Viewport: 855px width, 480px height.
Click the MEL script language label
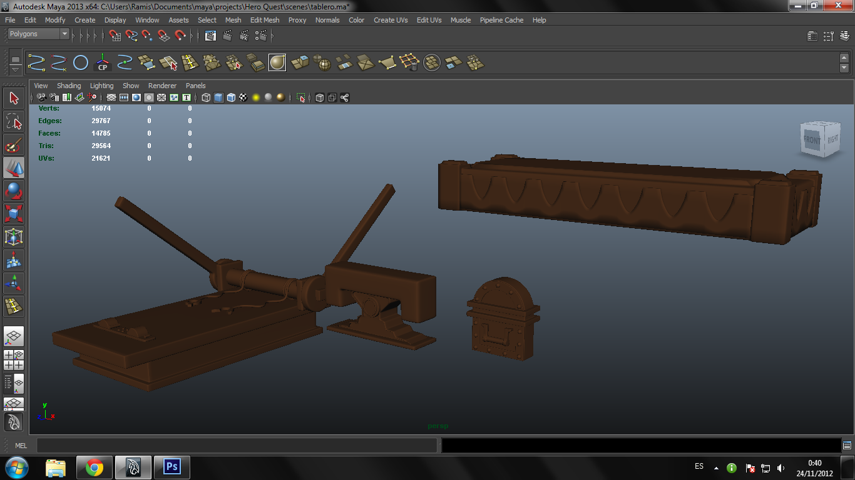[21, 446]
